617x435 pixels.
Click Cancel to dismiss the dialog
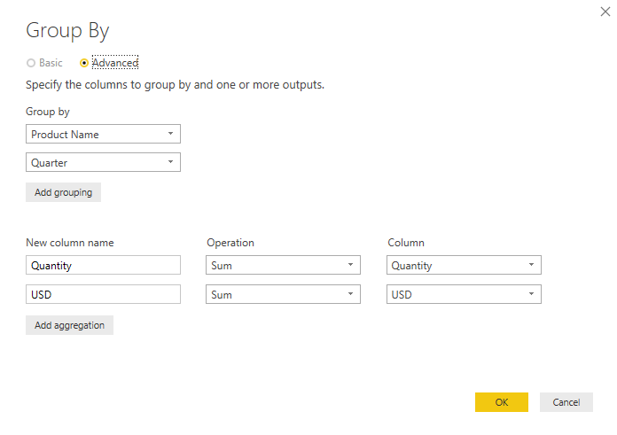pos(566,402)
